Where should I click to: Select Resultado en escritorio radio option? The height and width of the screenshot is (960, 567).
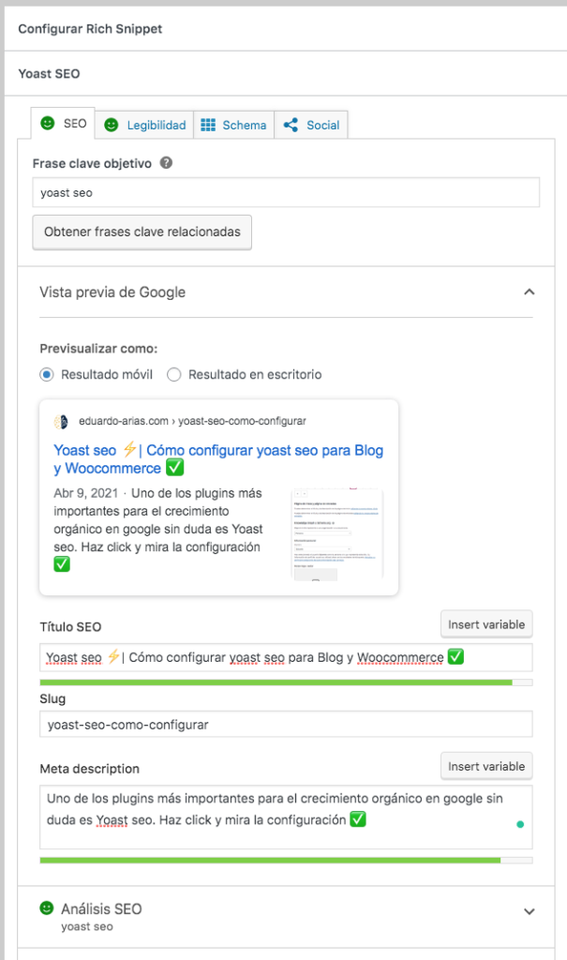point(174,375)
